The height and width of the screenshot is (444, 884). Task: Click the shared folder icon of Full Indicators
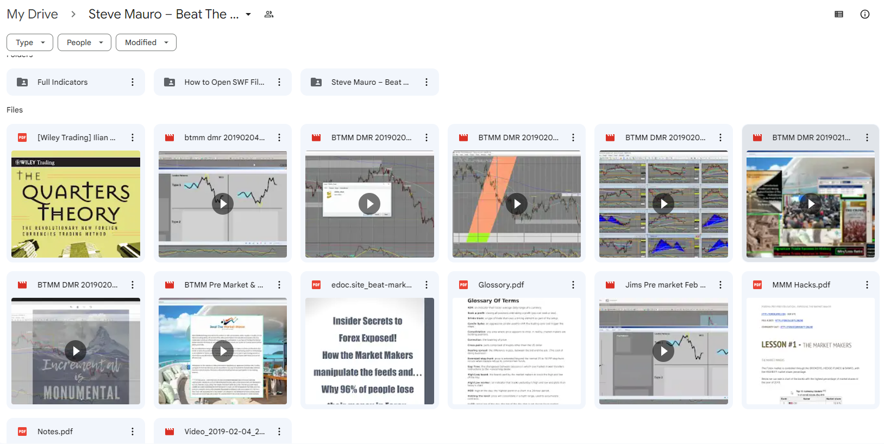coord(22,82)
